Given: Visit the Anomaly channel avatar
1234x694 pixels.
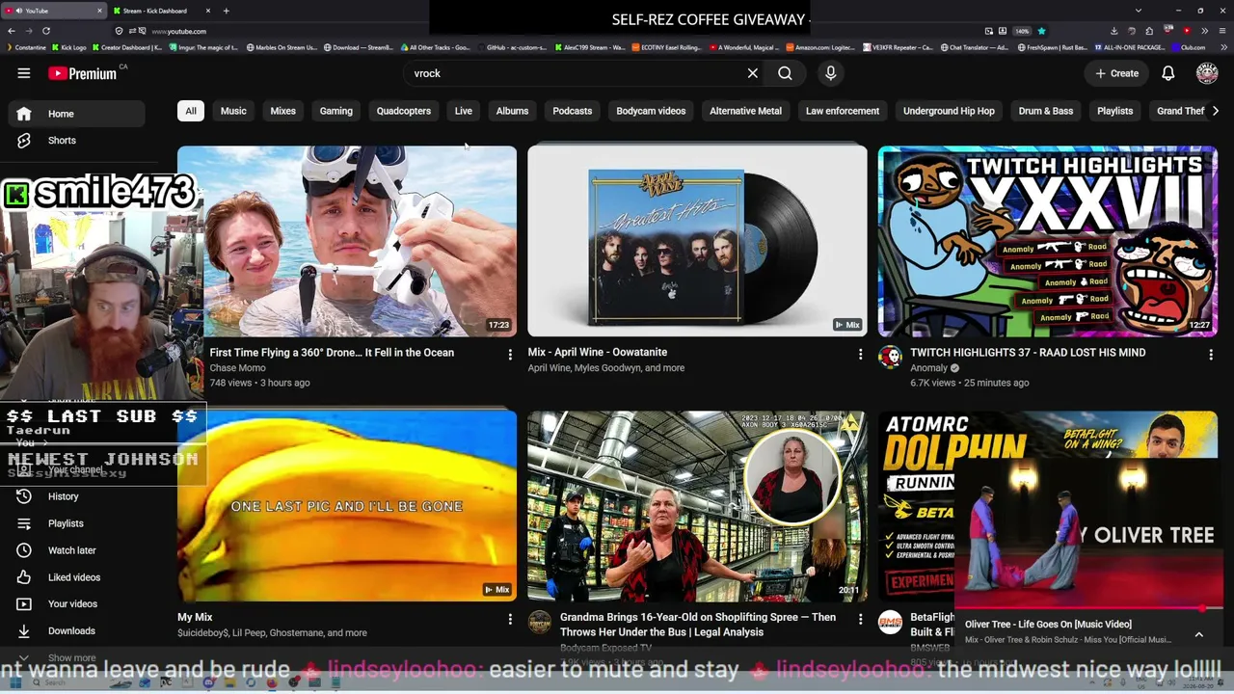Looking at the screenshot, I should tap(890, 359).
